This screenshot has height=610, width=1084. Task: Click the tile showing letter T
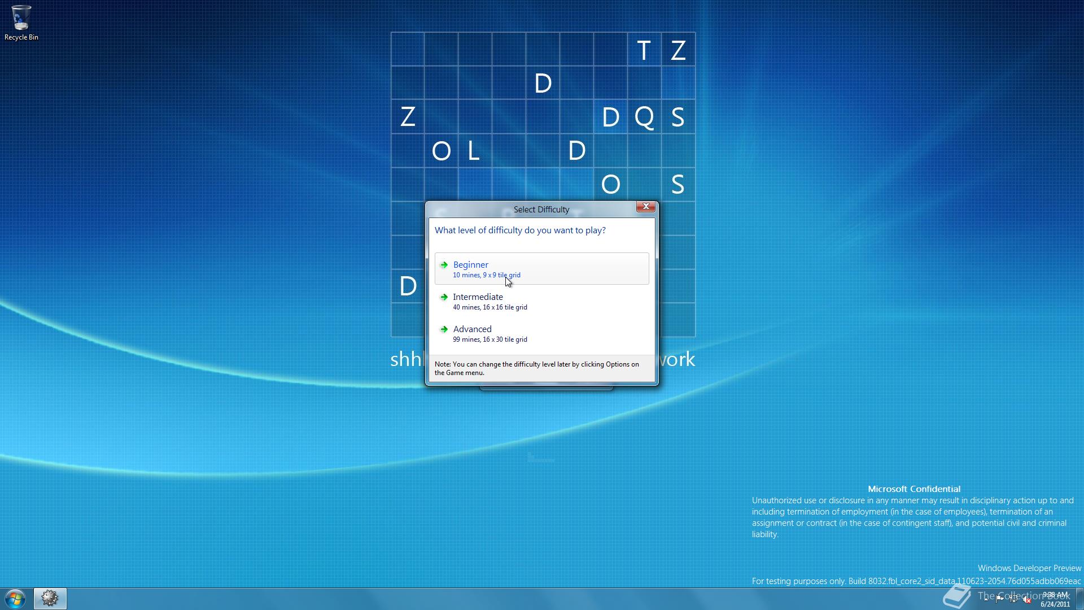[x=644, y=50]
